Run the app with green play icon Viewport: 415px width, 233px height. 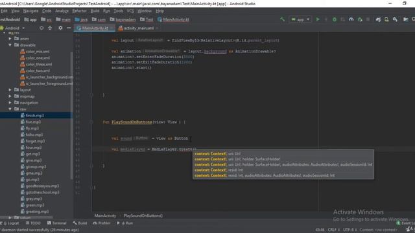318,19
